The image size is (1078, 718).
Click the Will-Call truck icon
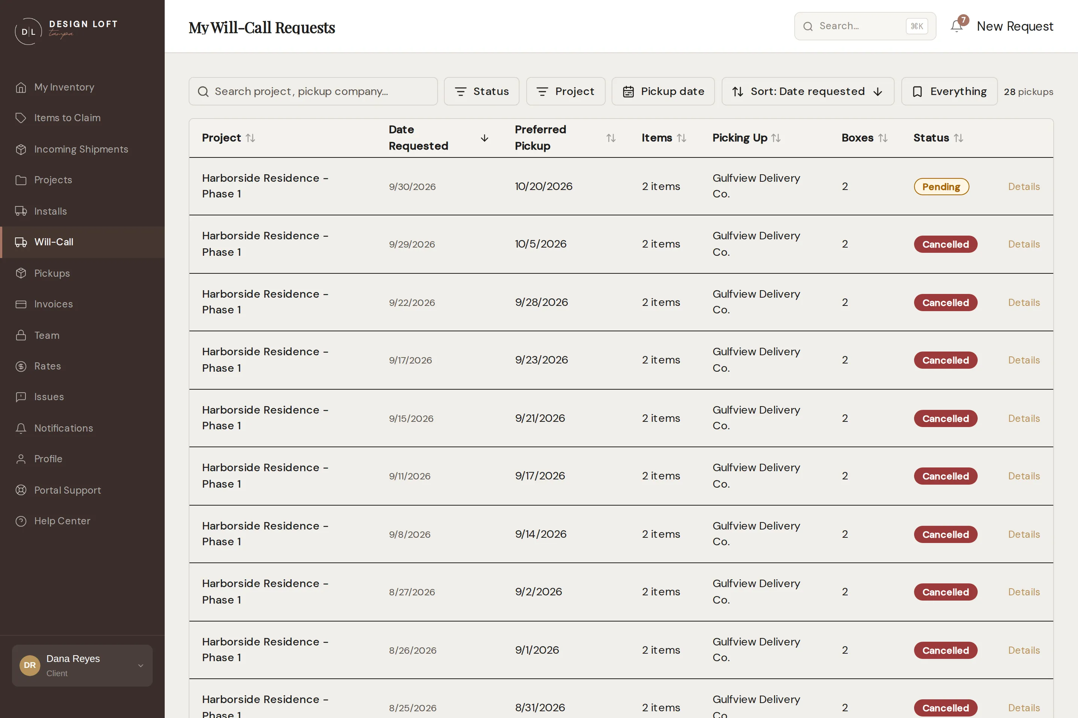[x=21, y=242]
